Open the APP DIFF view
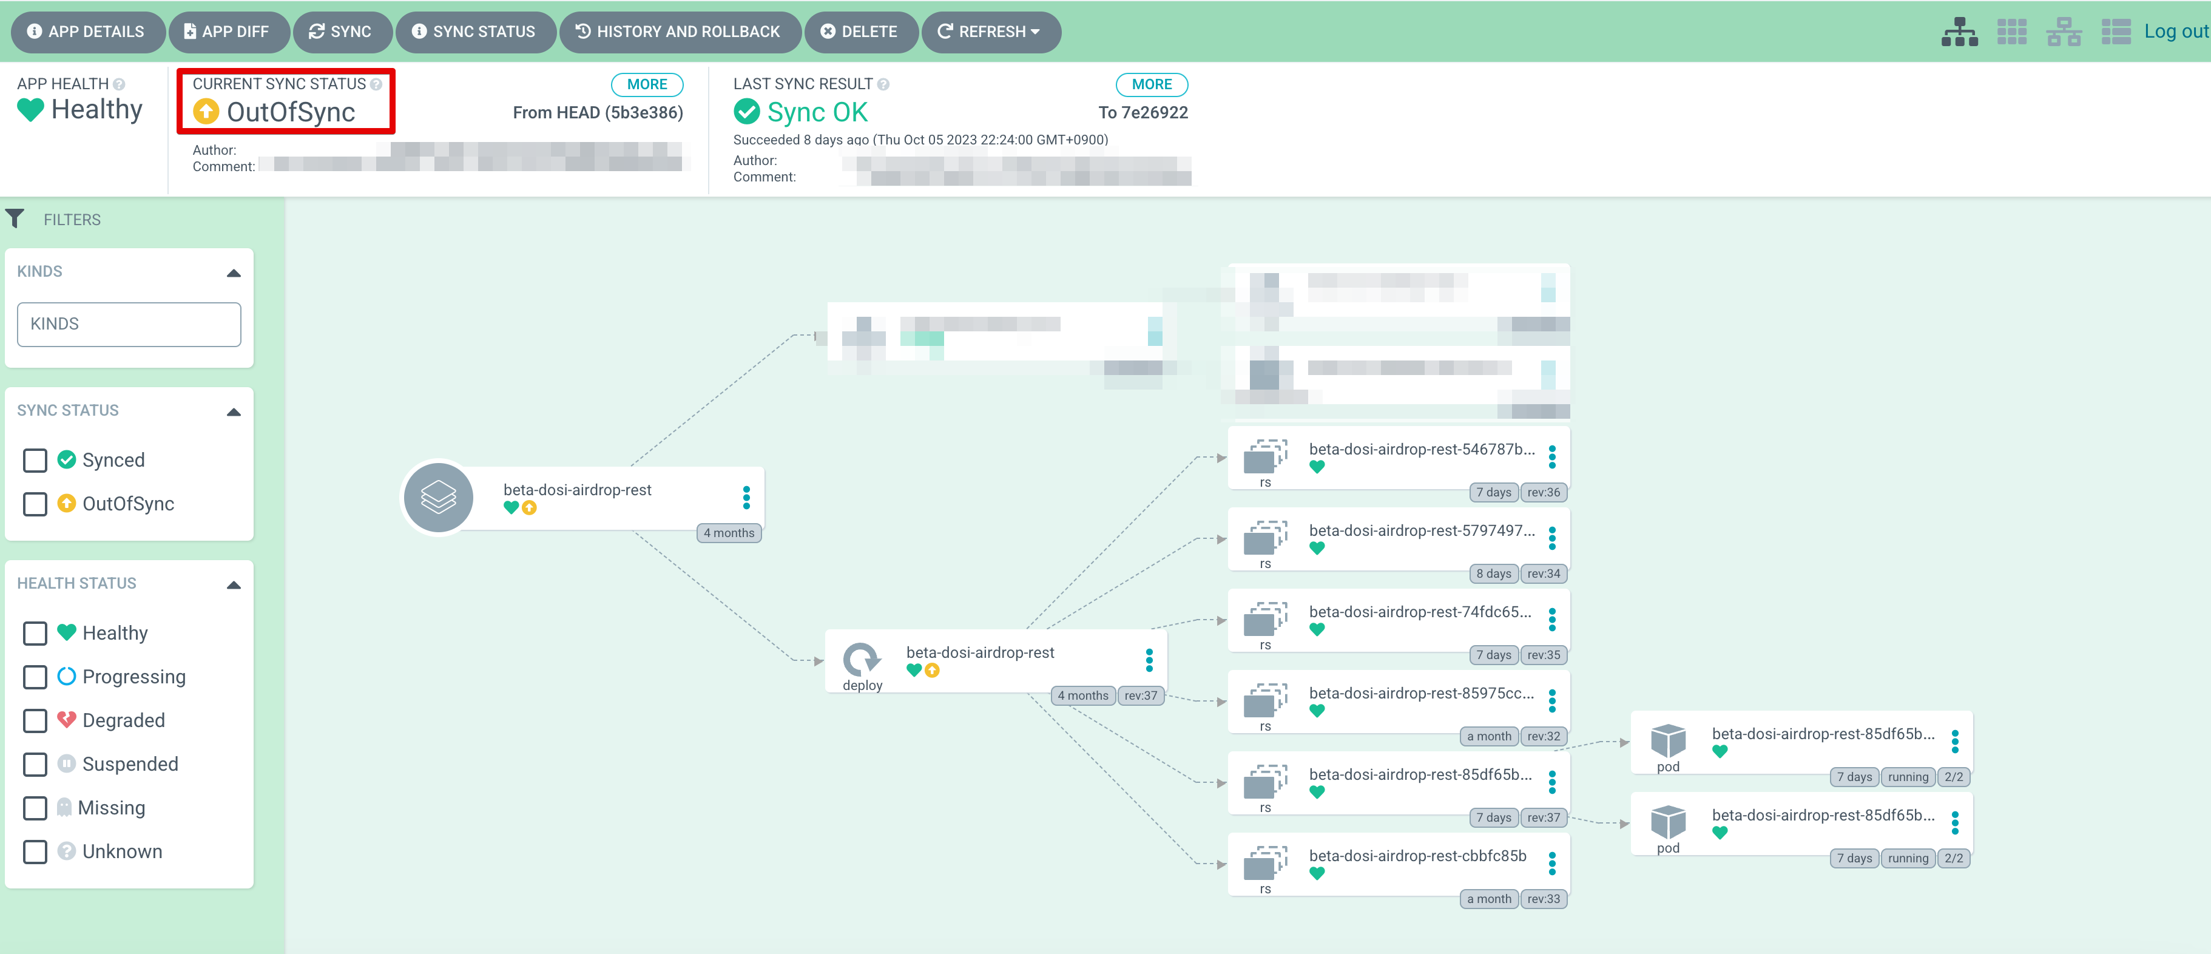This screenshot has width=2211, height=954. coord(228,32)
